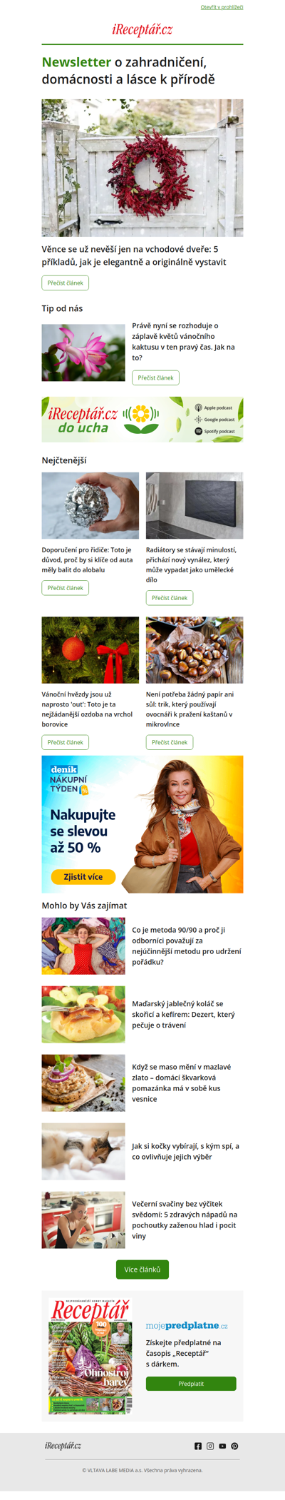Open the roasted chestnuts article image
This screenshot has height=1500, width=285.
[195, 650]
